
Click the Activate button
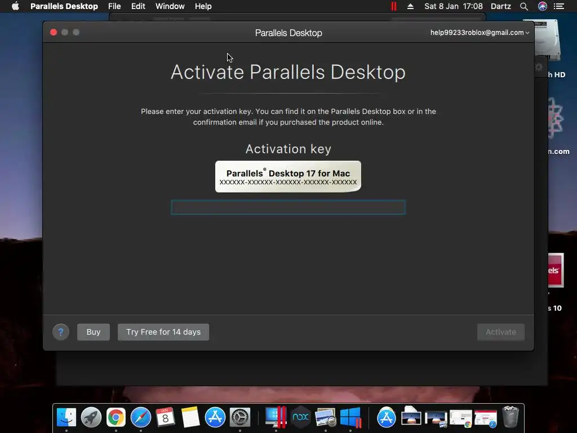(x=501, y=332)
